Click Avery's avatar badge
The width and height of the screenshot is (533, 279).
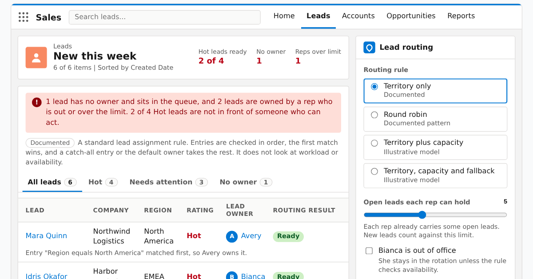(x=232, y=236)
